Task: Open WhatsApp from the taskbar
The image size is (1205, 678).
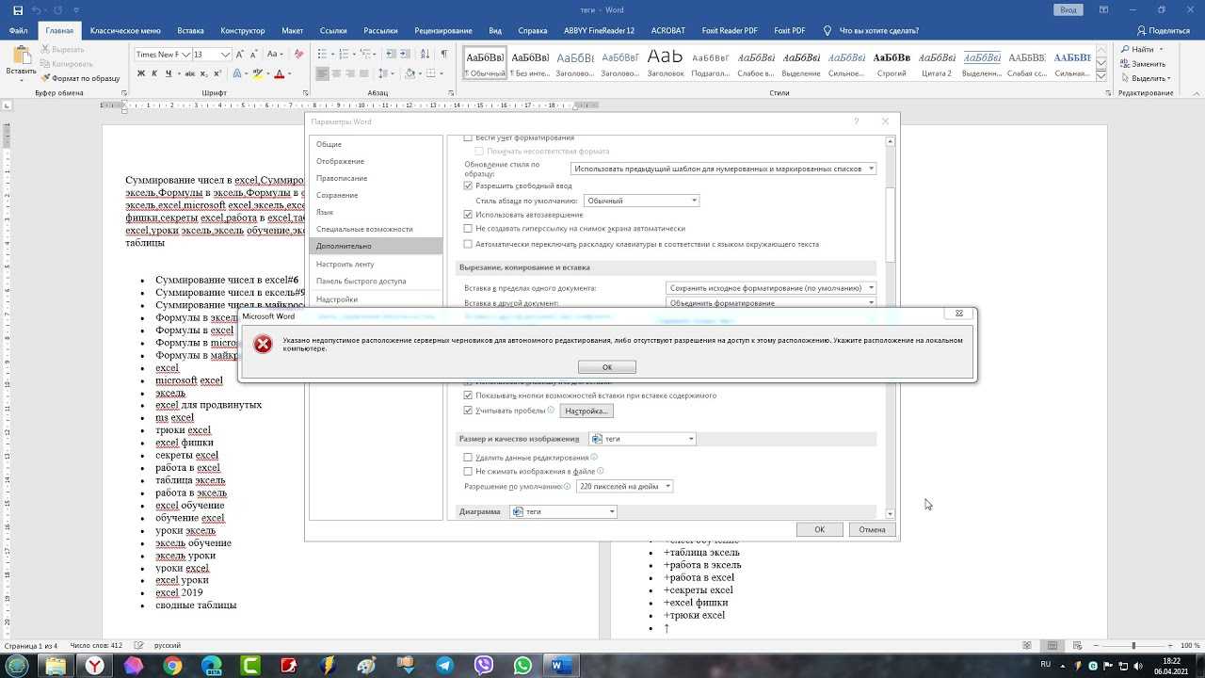Action: [x=522, y=666]
